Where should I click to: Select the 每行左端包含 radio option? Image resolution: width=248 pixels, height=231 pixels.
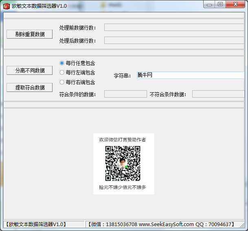pyautogui.click(x=77, y=72)
